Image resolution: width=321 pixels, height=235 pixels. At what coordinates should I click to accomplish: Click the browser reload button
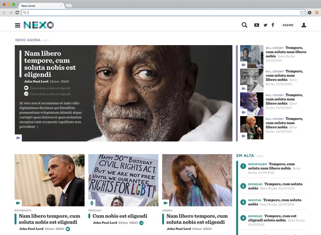[x=17, y=12]
